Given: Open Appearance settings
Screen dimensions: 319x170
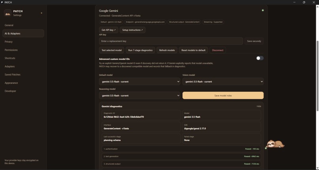Looking at the screenshot, I should coord(23,83).
